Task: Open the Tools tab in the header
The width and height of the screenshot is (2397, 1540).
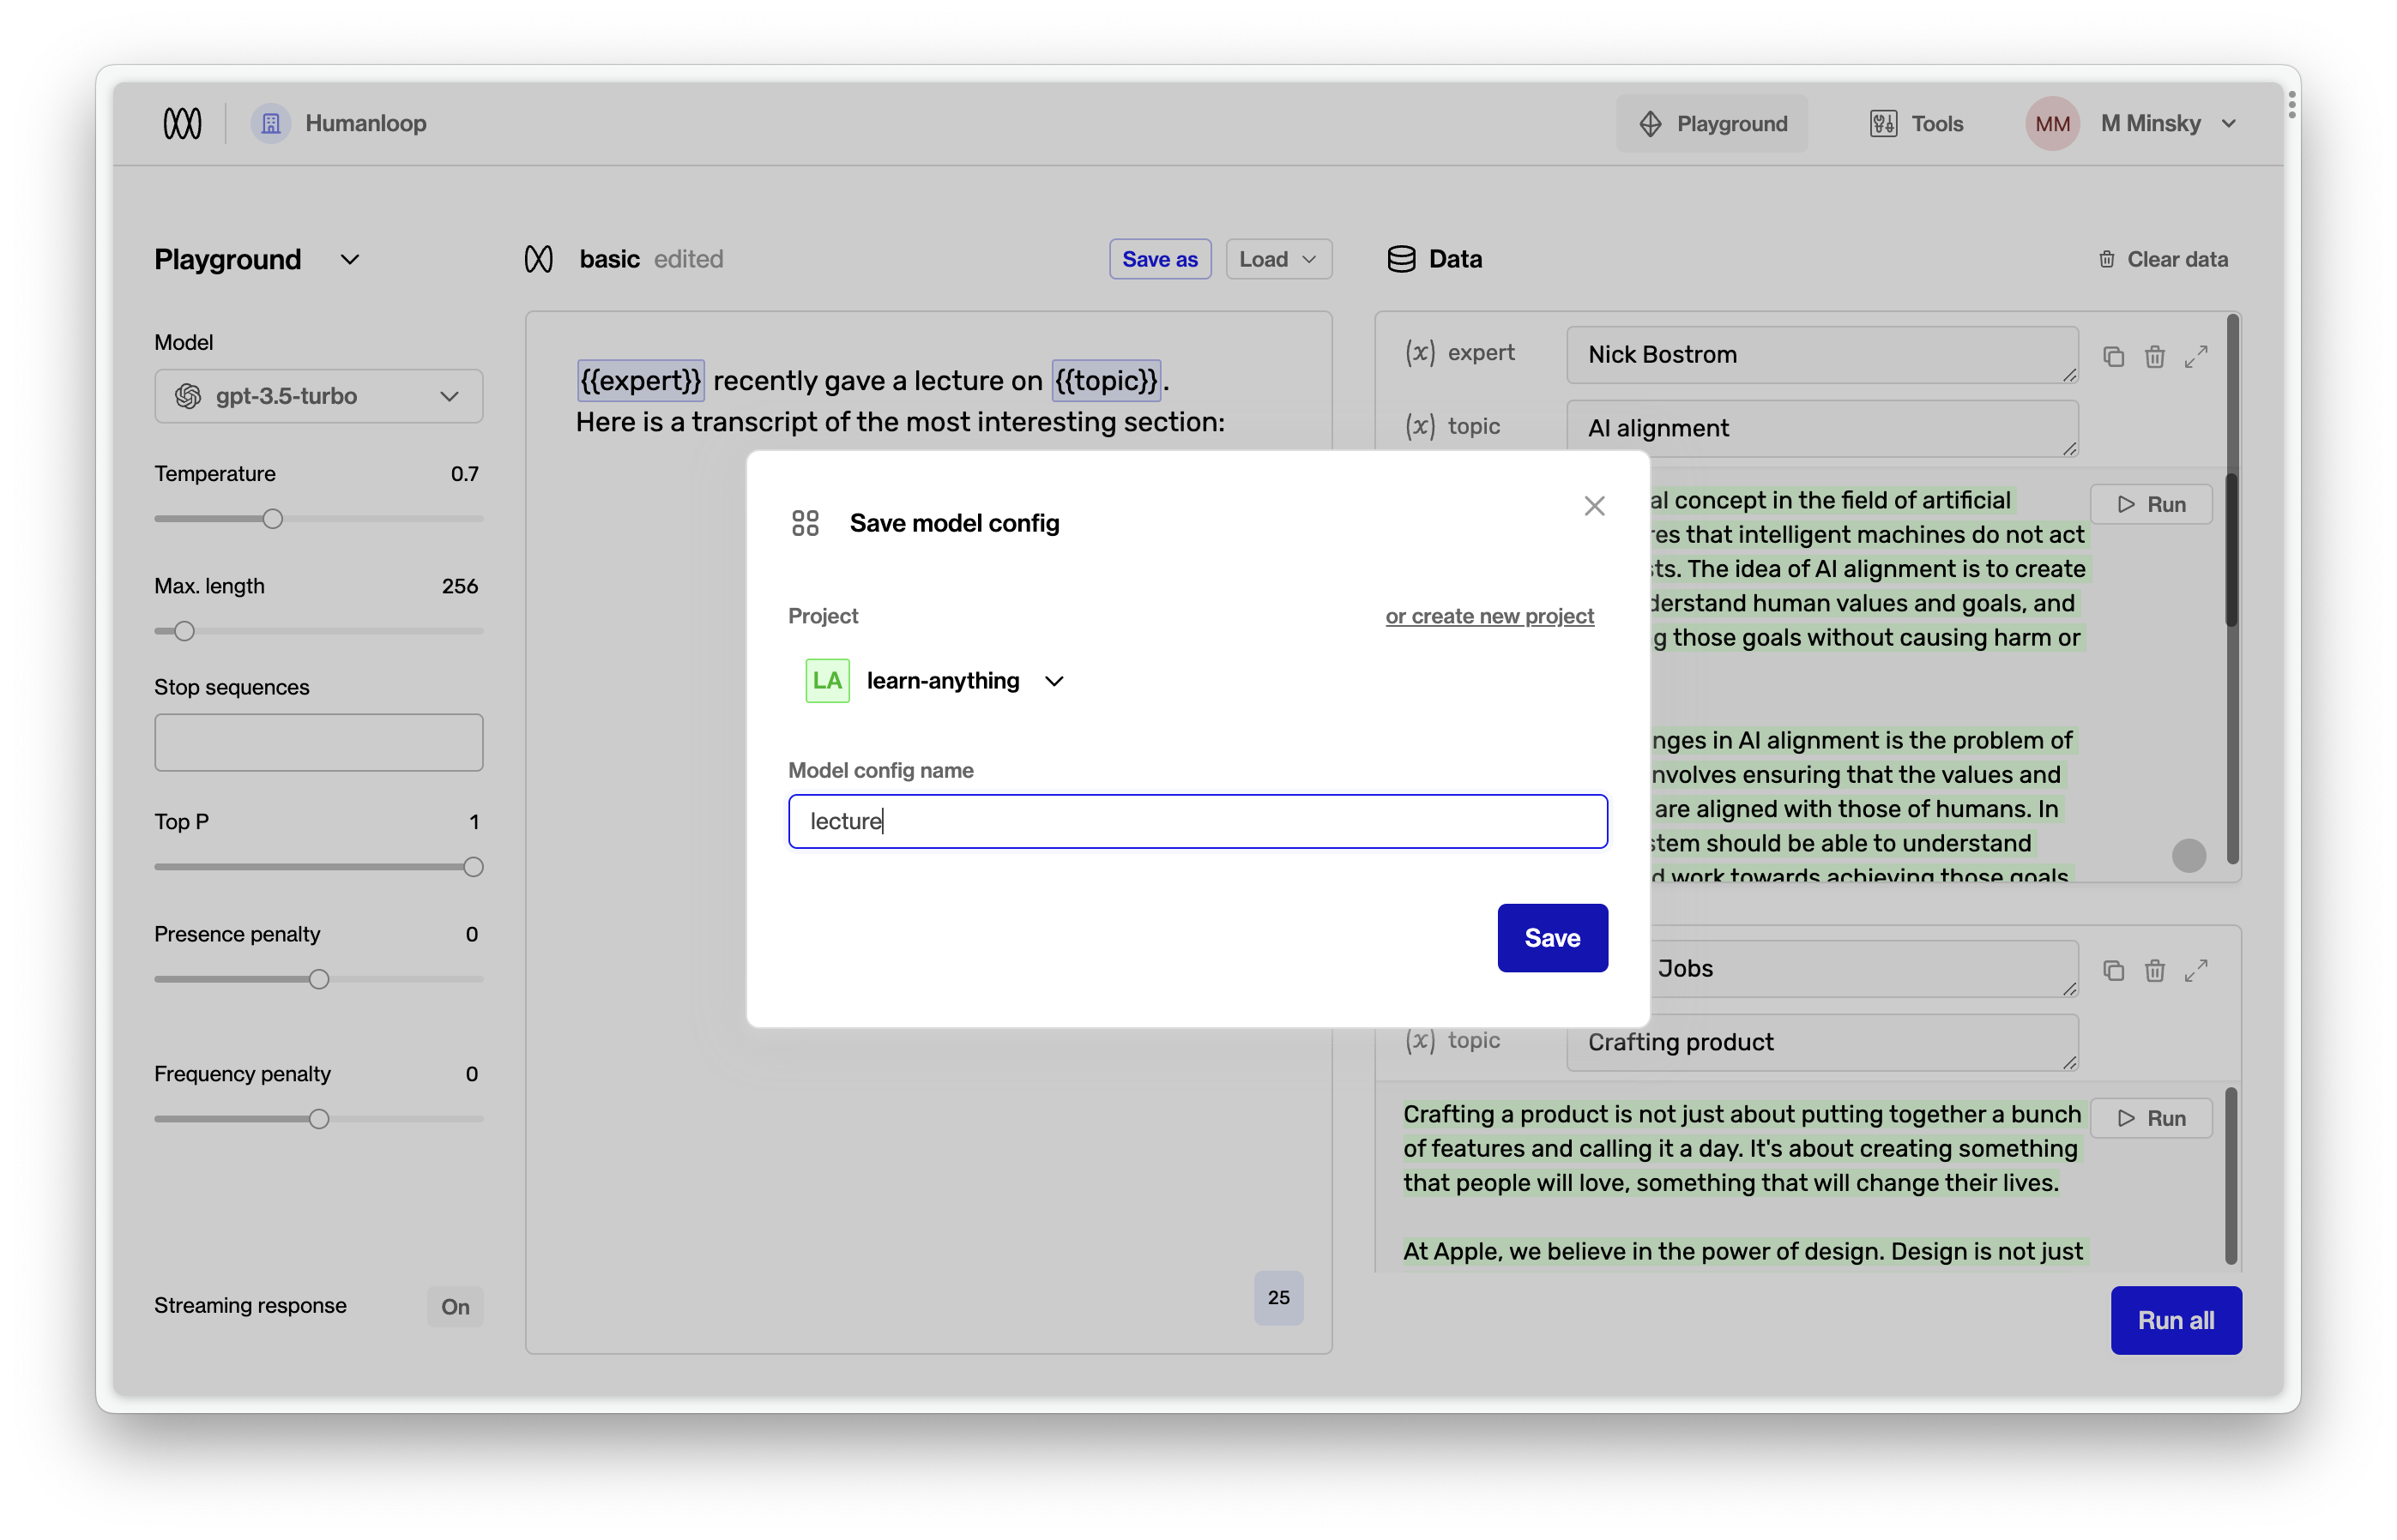Action: click(1916, 123)
